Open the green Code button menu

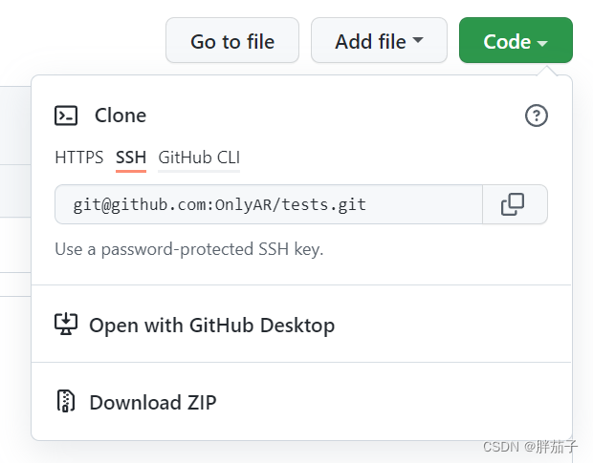tap(516, 40)
